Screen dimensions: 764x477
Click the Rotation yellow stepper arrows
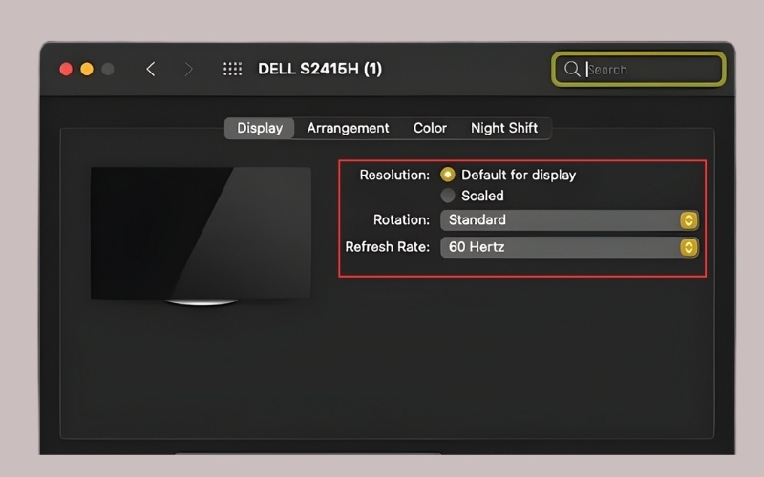(x=689, y=220)
